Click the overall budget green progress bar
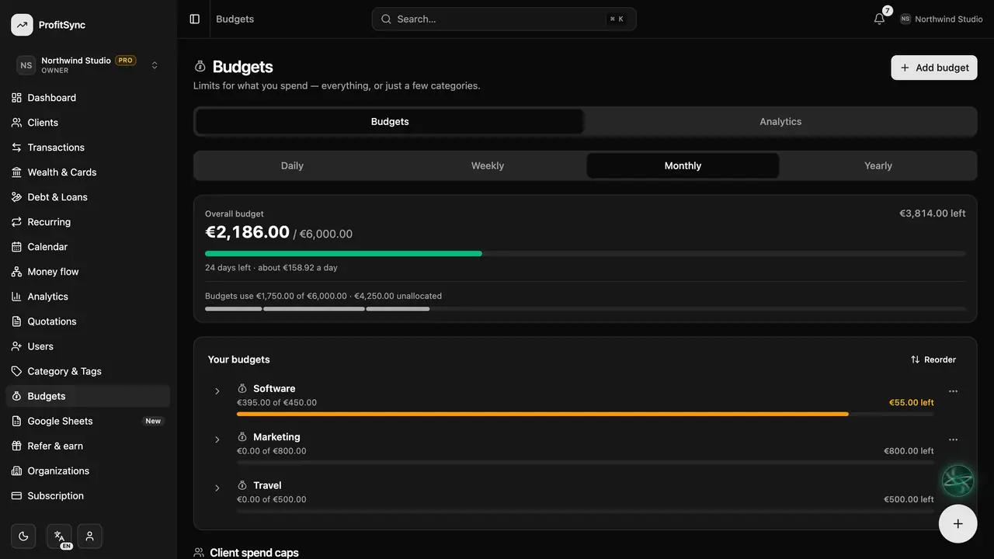The image size is (994, 559). (343, 254)
